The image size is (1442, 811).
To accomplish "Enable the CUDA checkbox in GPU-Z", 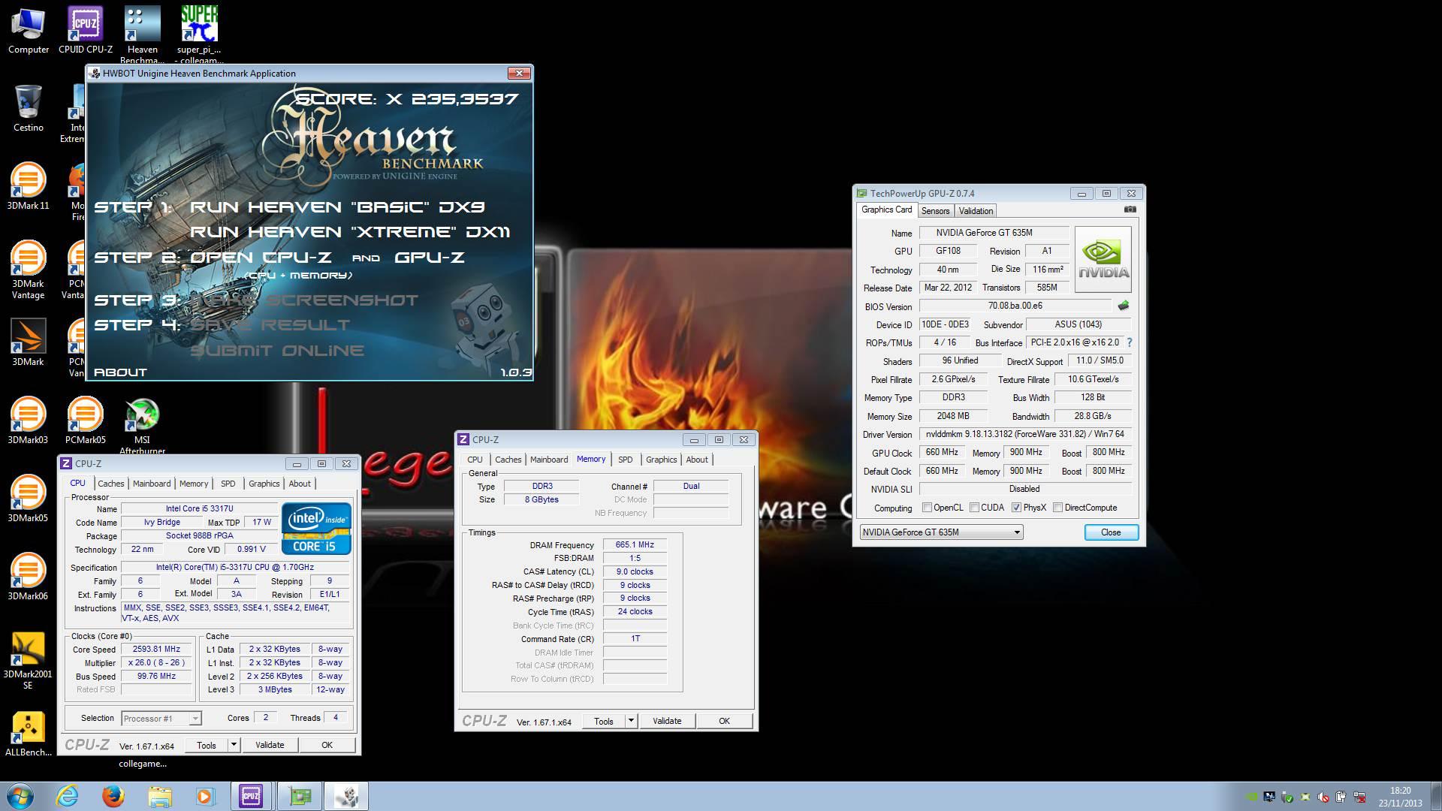I will (x=974, y=508).
